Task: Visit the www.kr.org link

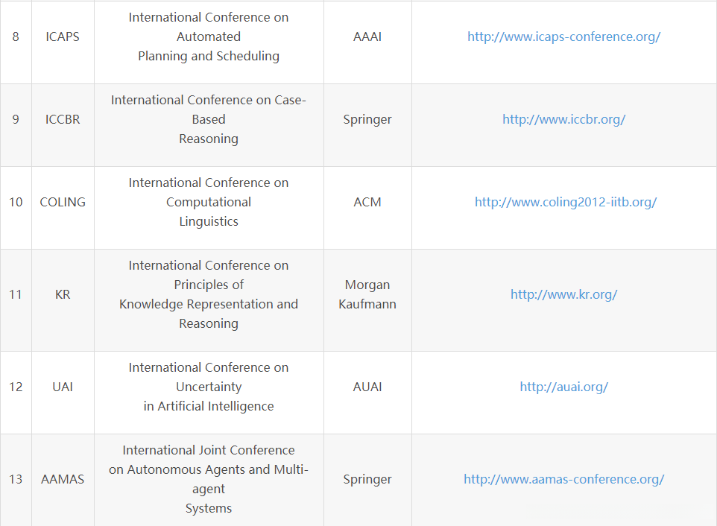Action: coord(563,294)
